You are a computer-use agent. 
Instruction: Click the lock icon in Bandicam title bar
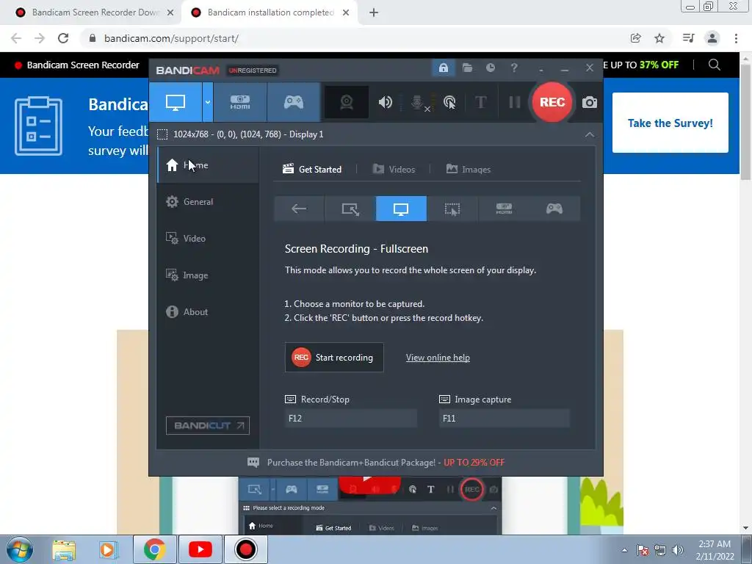pyautogui.click(x=443, y=68)
